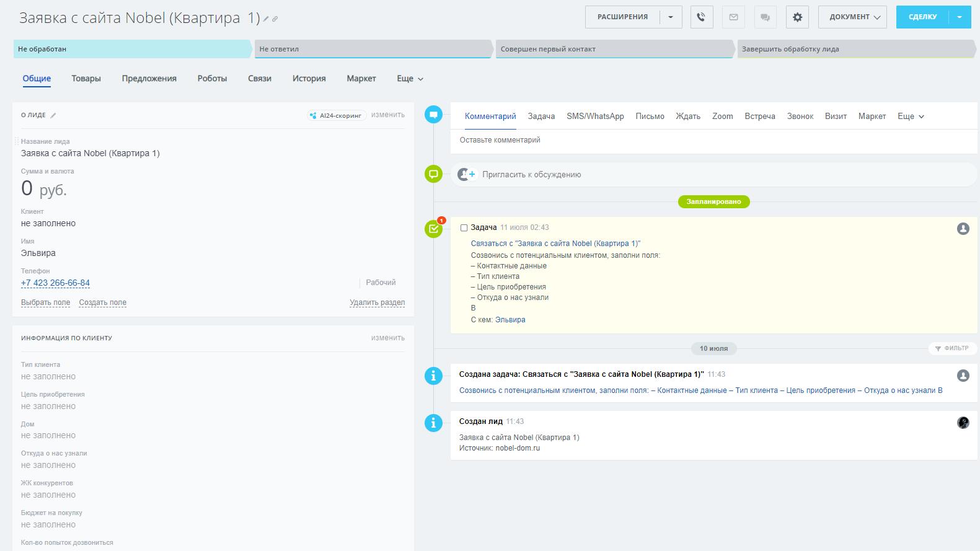Click the phone call icon in header
980x551 pixels.
tap(701, 17)
